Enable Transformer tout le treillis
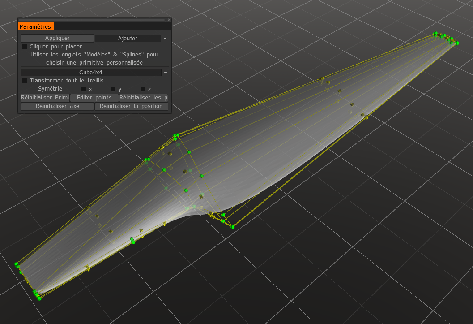This screenshot has height=324, width=473. click(x=25, y=81)
